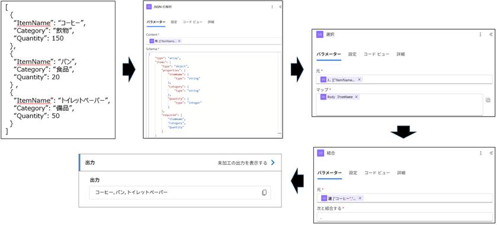Open 詳細 tab in 選択 panel

pyautogui.click(x=401, y=54)
